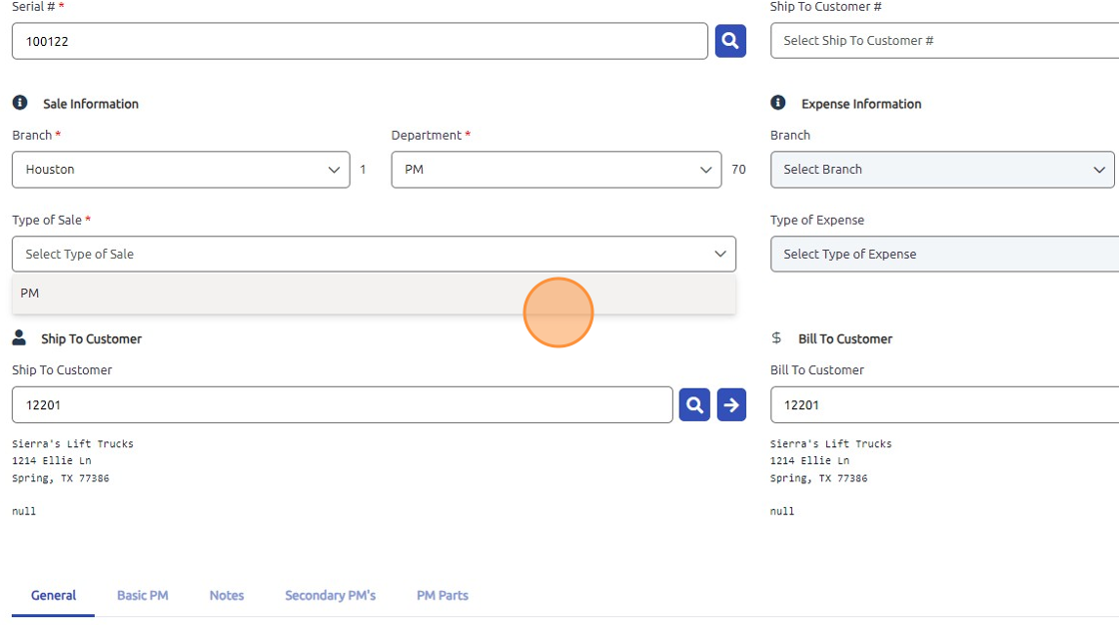This screenshot has height=625, width=1119.
Task: Choose PM option in Type of Sale list
Action: 374,294
